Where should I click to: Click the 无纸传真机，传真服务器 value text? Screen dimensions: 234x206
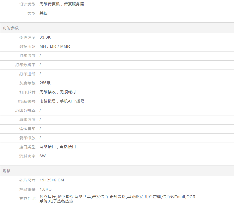62,4
